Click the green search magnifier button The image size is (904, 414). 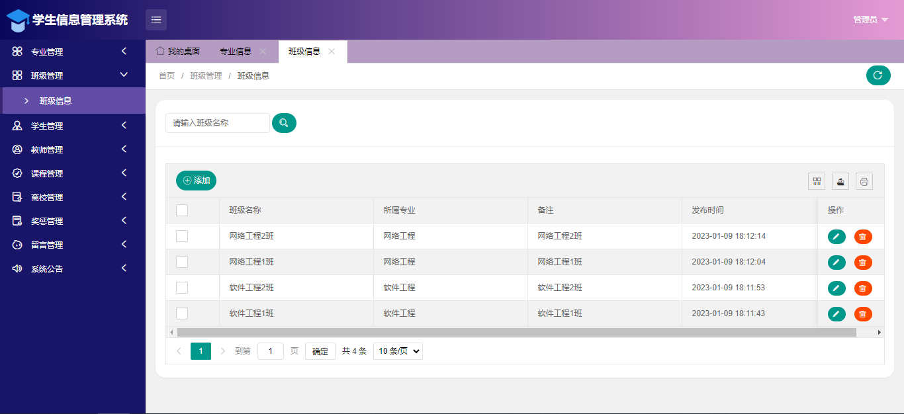point(284,123)
